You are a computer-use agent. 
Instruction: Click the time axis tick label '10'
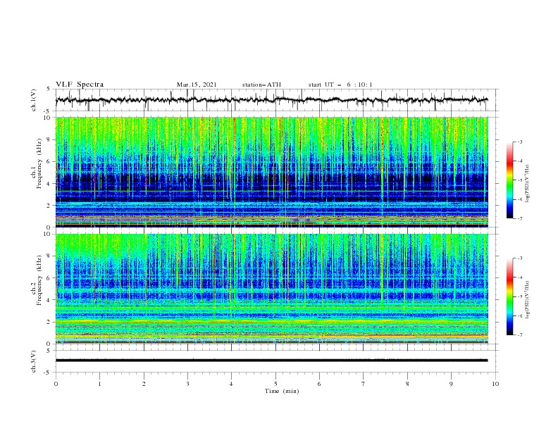tap(495, 384)
